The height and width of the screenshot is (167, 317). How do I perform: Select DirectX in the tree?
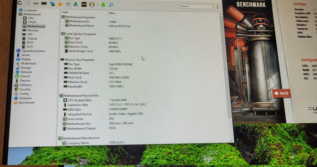[23, 76]
